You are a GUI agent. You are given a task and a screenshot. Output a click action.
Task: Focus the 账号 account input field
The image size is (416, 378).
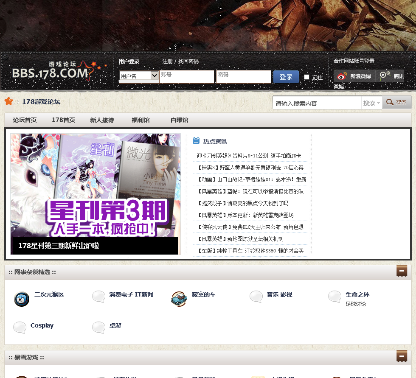pyautogui.click(x=187, y=77)
